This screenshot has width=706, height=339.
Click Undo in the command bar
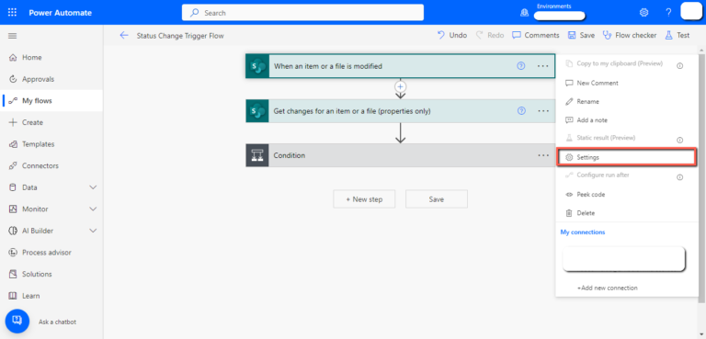[452, 35]
